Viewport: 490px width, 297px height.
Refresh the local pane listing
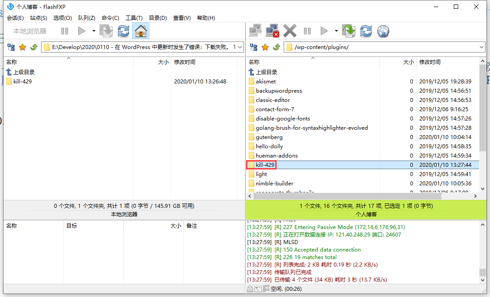pos(123,31)
